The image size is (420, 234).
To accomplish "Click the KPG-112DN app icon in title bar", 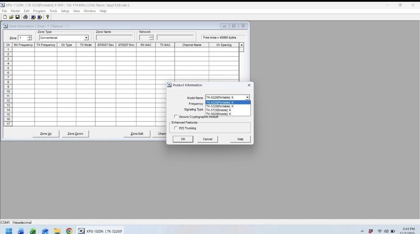I will point(3,5).
